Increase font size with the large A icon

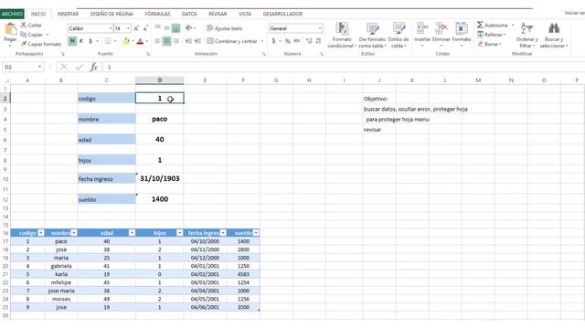[136, 28]
